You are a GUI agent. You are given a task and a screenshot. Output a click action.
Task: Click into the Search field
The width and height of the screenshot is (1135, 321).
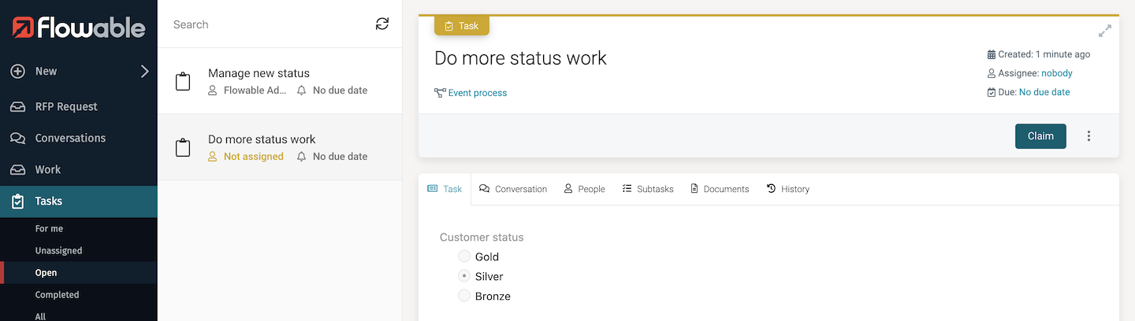tap(268, 24)
